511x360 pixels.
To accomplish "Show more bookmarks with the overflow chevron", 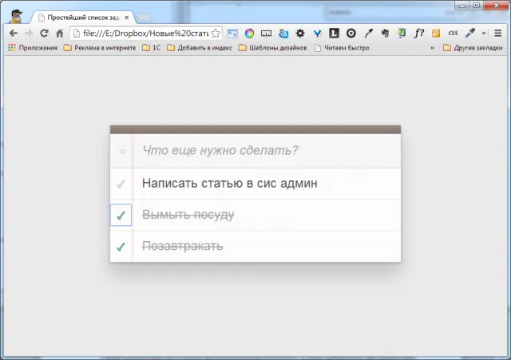I will click(432, 48).
